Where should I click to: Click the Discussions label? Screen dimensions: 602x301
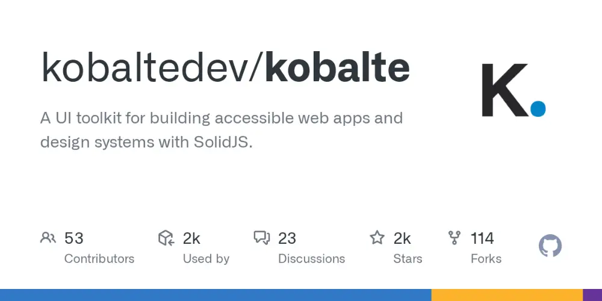pyautogui.click(x=311, y=259)
